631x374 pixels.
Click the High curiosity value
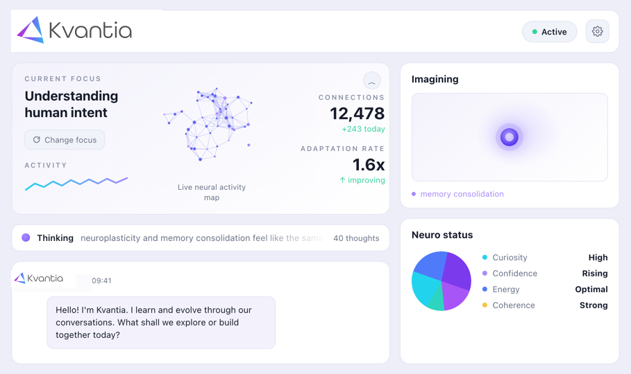(598, 258)
